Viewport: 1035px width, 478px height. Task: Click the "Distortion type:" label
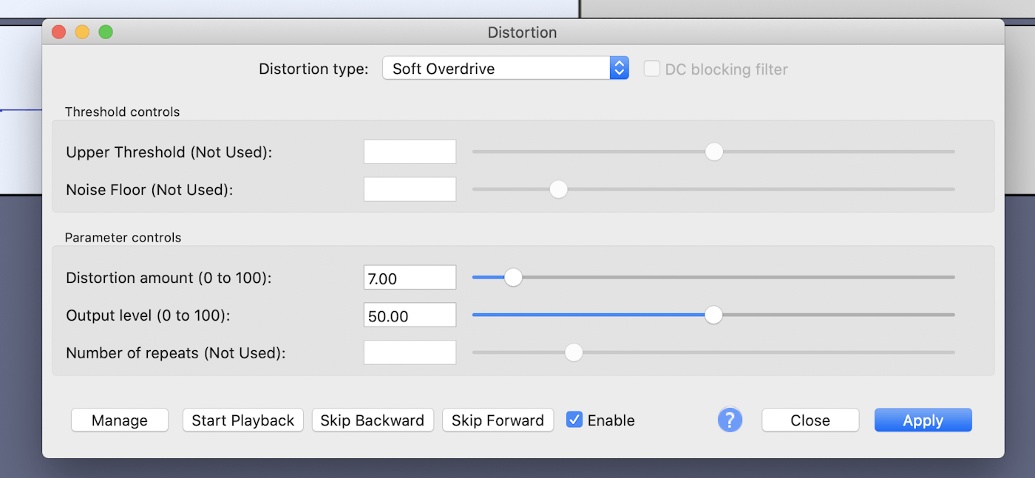point(313,69)
